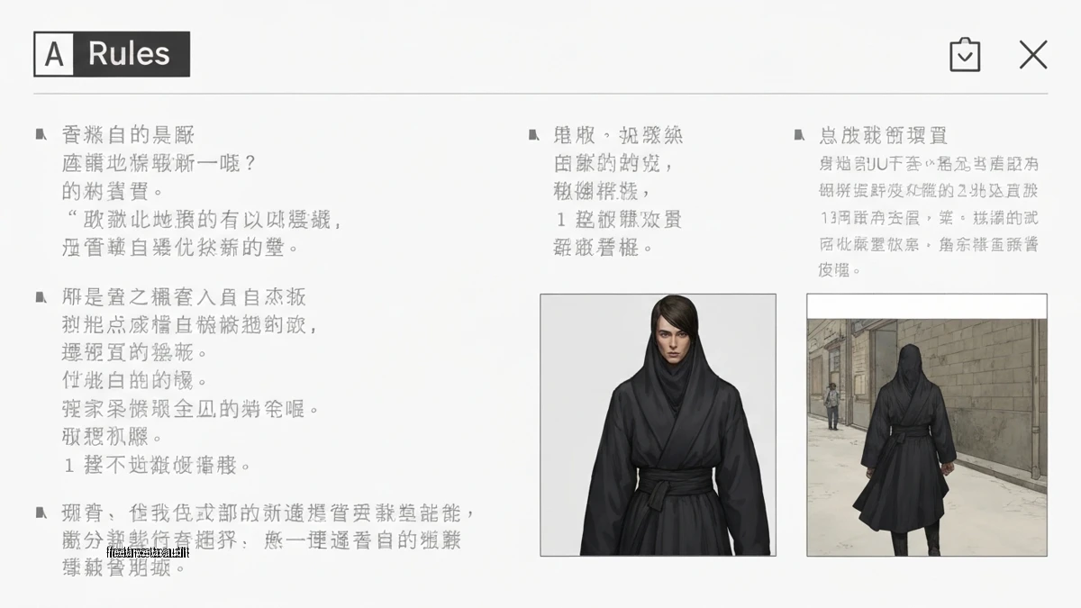Select the first rule paragraph in the left column
Image resolution: width=1081 pixels, height=608 pixels.
tap(202, 191)
